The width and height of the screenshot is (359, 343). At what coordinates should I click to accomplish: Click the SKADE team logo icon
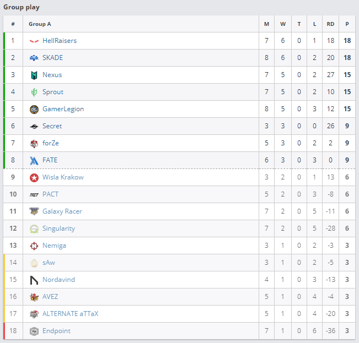pyautogui.click(x=34, y=58)
